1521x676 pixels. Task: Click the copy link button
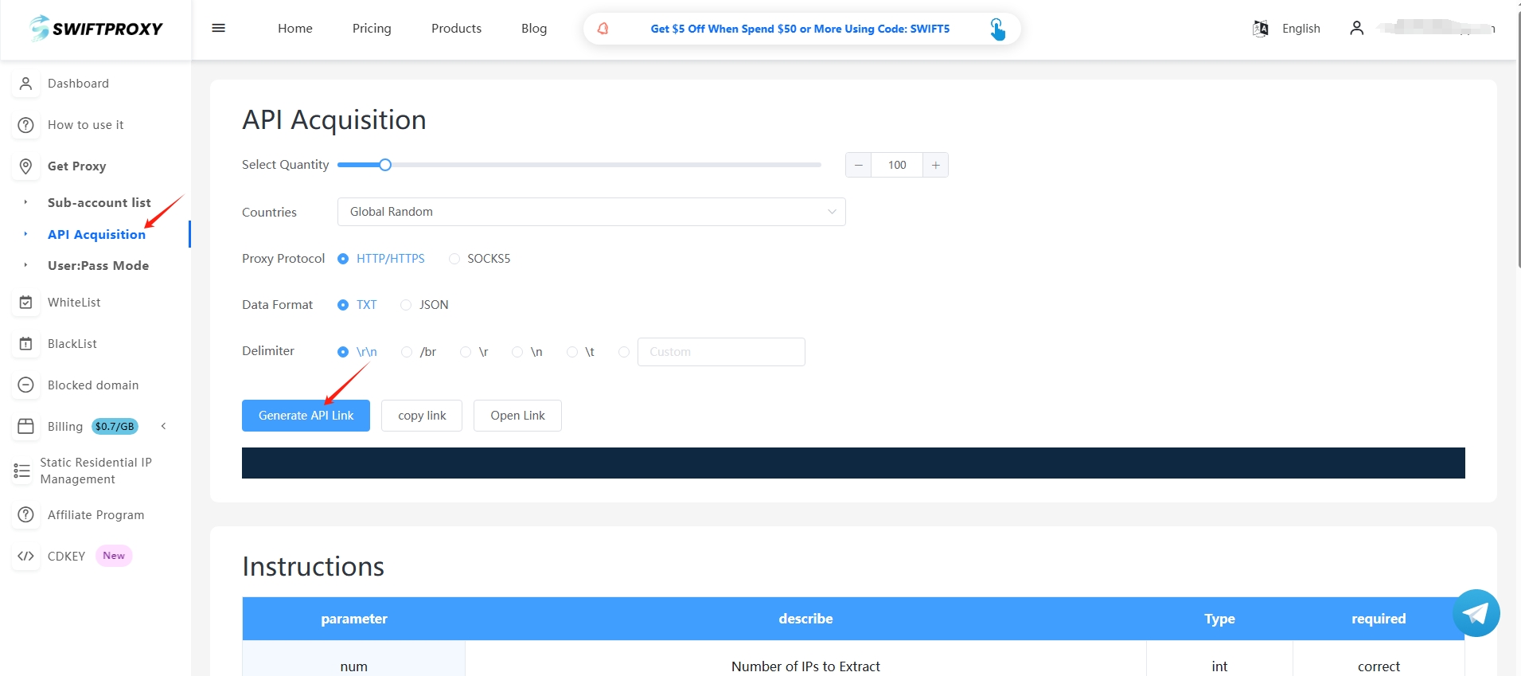point(421,416)
